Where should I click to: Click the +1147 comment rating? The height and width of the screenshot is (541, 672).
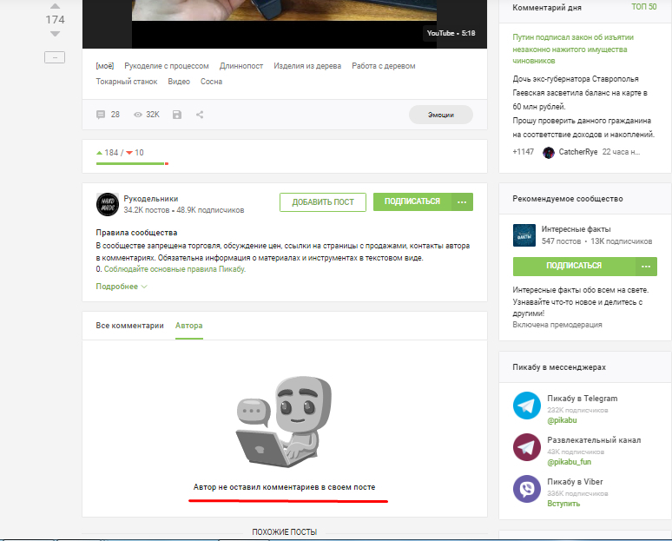point(524,152)
